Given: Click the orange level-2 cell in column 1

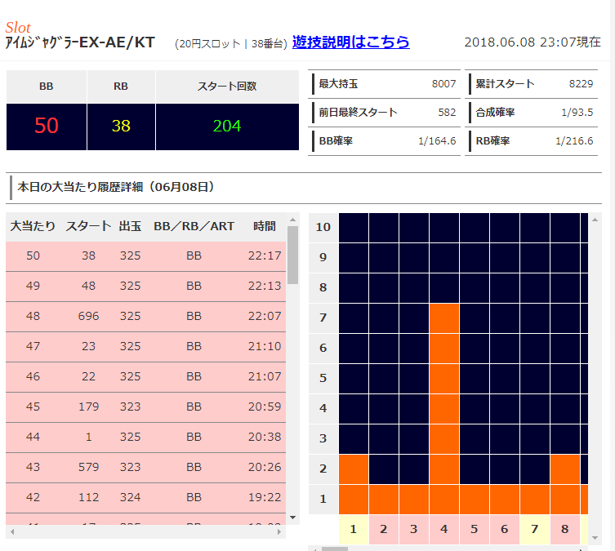Looking at the screenshot, I should pos(354,469).
